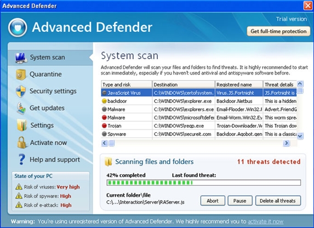Viewport: 314px width, 228px height.
Task: Click the RAServer.js current file path
Action: click(x=145, y=202)
